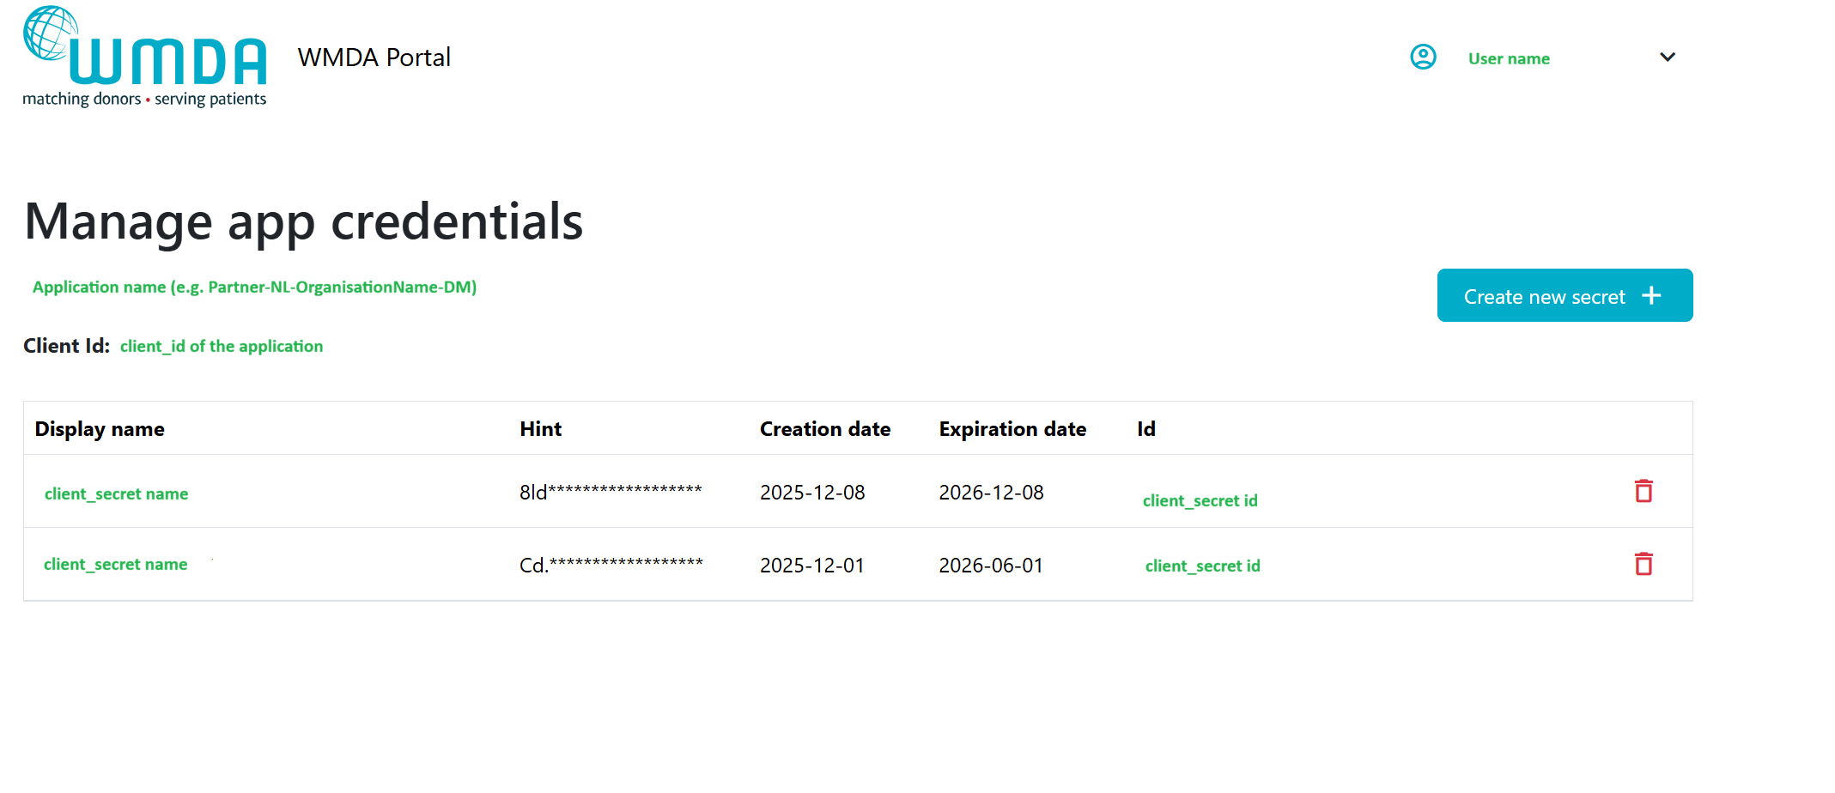Delete the secret created 2025-12-08
This screenshot has height=793, width=1835.
point(1643,491)
